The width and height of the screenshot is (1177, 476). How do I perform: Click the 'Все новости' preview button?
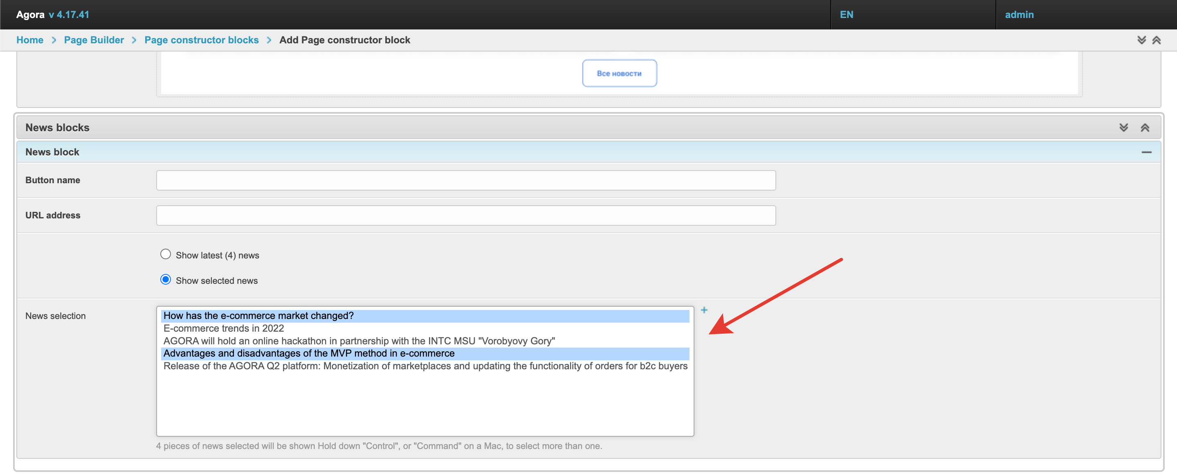(619, 73)
